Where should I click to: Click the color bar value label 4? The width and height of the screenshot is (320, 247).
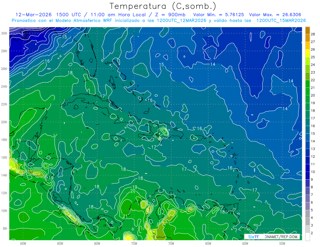(x=312, y=218)
